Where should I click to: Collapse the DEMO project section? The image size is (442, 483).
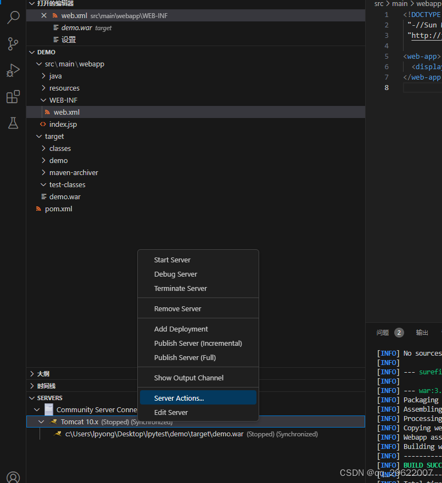(x=32, y=52)
